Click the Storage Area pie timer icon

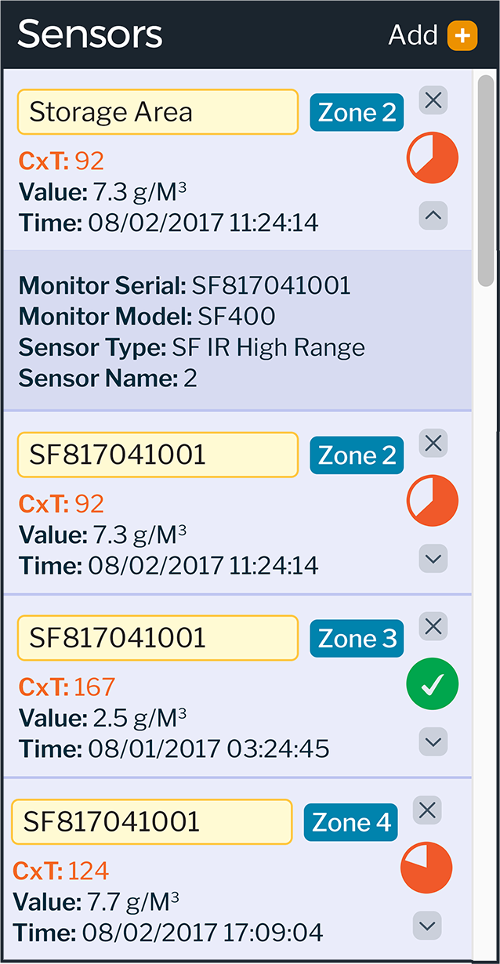tap(432, 158)
